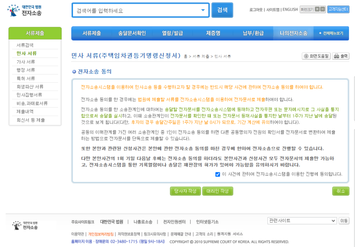
Task: Open 개인정보처리방침 footer link
Action: tap(101, 234)
